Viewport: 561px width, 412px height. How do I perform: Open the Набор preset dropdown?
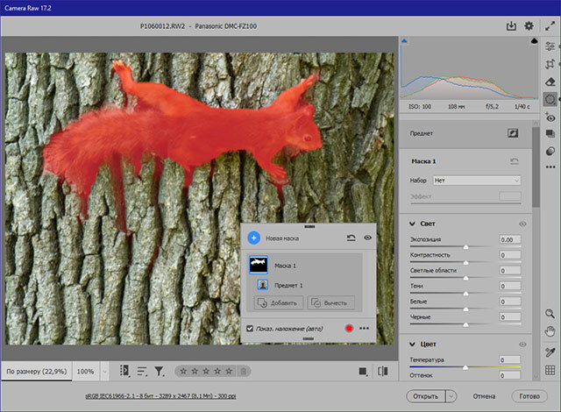[x=478, y=180]
